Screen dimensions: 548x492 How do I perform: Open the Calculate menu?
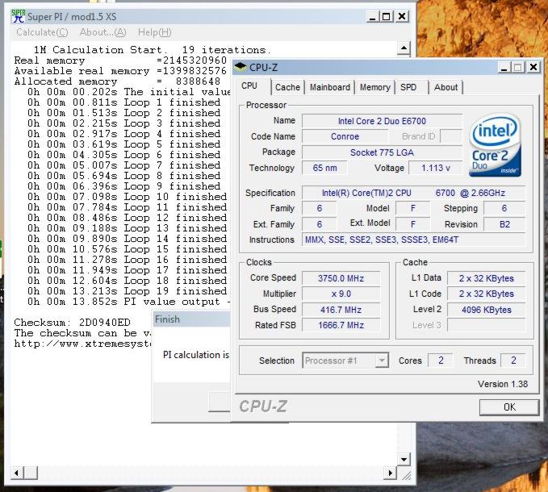[x=42, y=32]
